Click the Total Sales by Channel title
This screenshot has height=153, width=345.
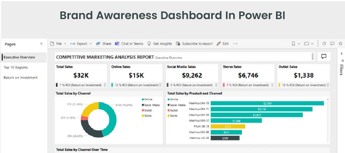click(x=73, y=93)
